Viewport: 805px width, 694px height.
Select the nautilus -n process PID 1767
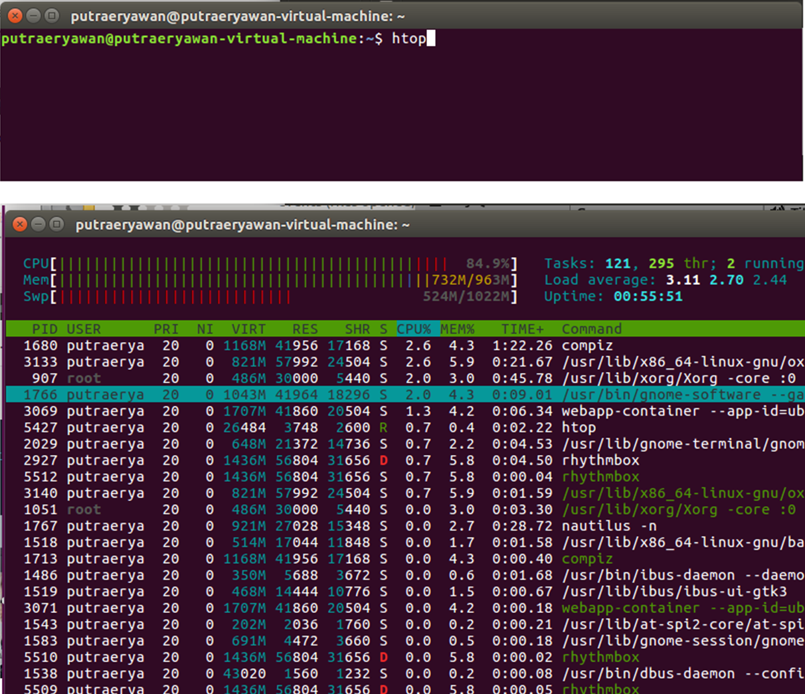pyautogui.click(x=405, y=526)
